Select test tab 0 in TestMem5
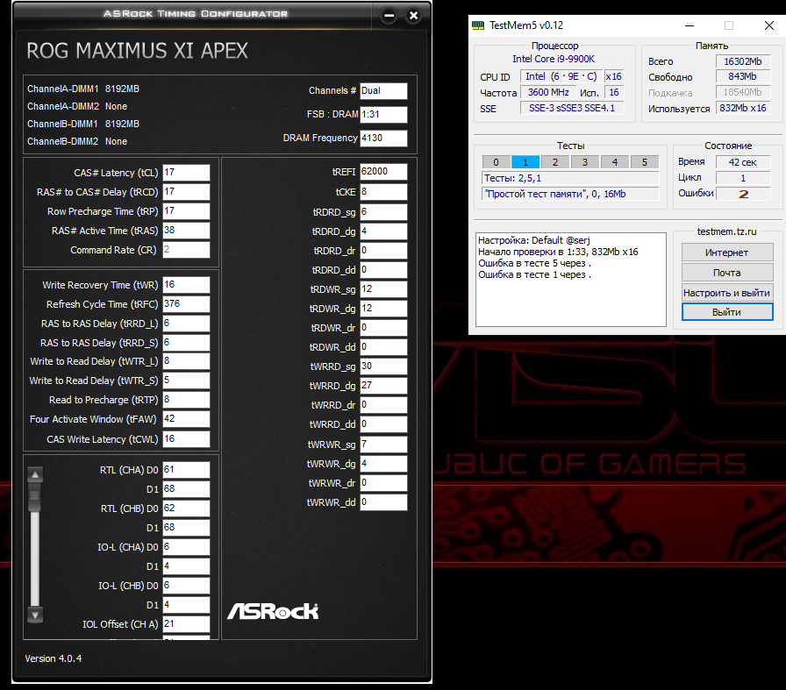This screenshot has width=786, height=690. (x=496, y=162)
